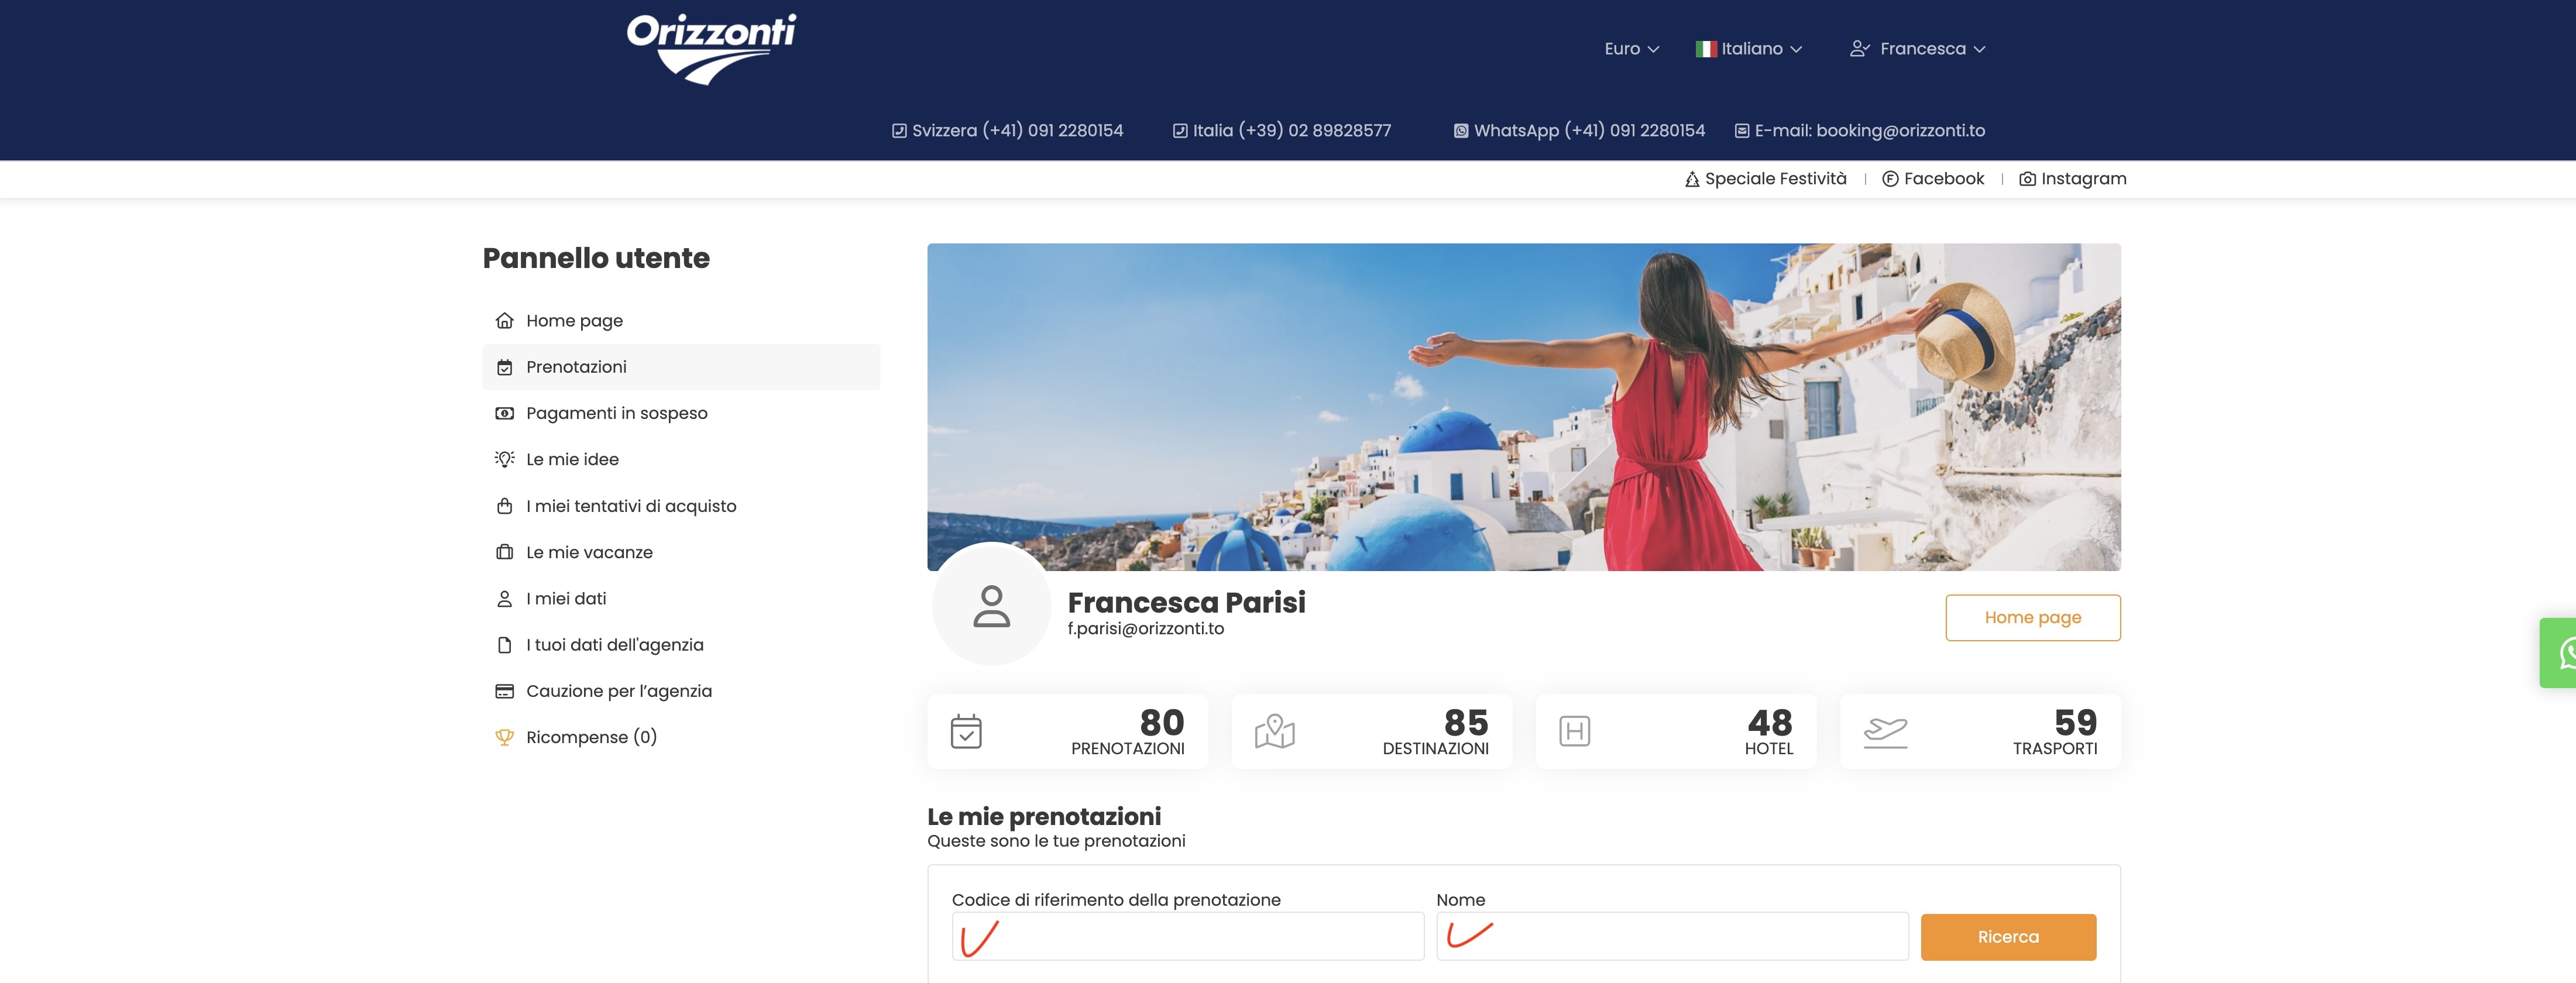The height and width of the screenshot is (983, 2576).
Task: Open the WhatsApp contact number link
Action: [x=1579, y=131]
